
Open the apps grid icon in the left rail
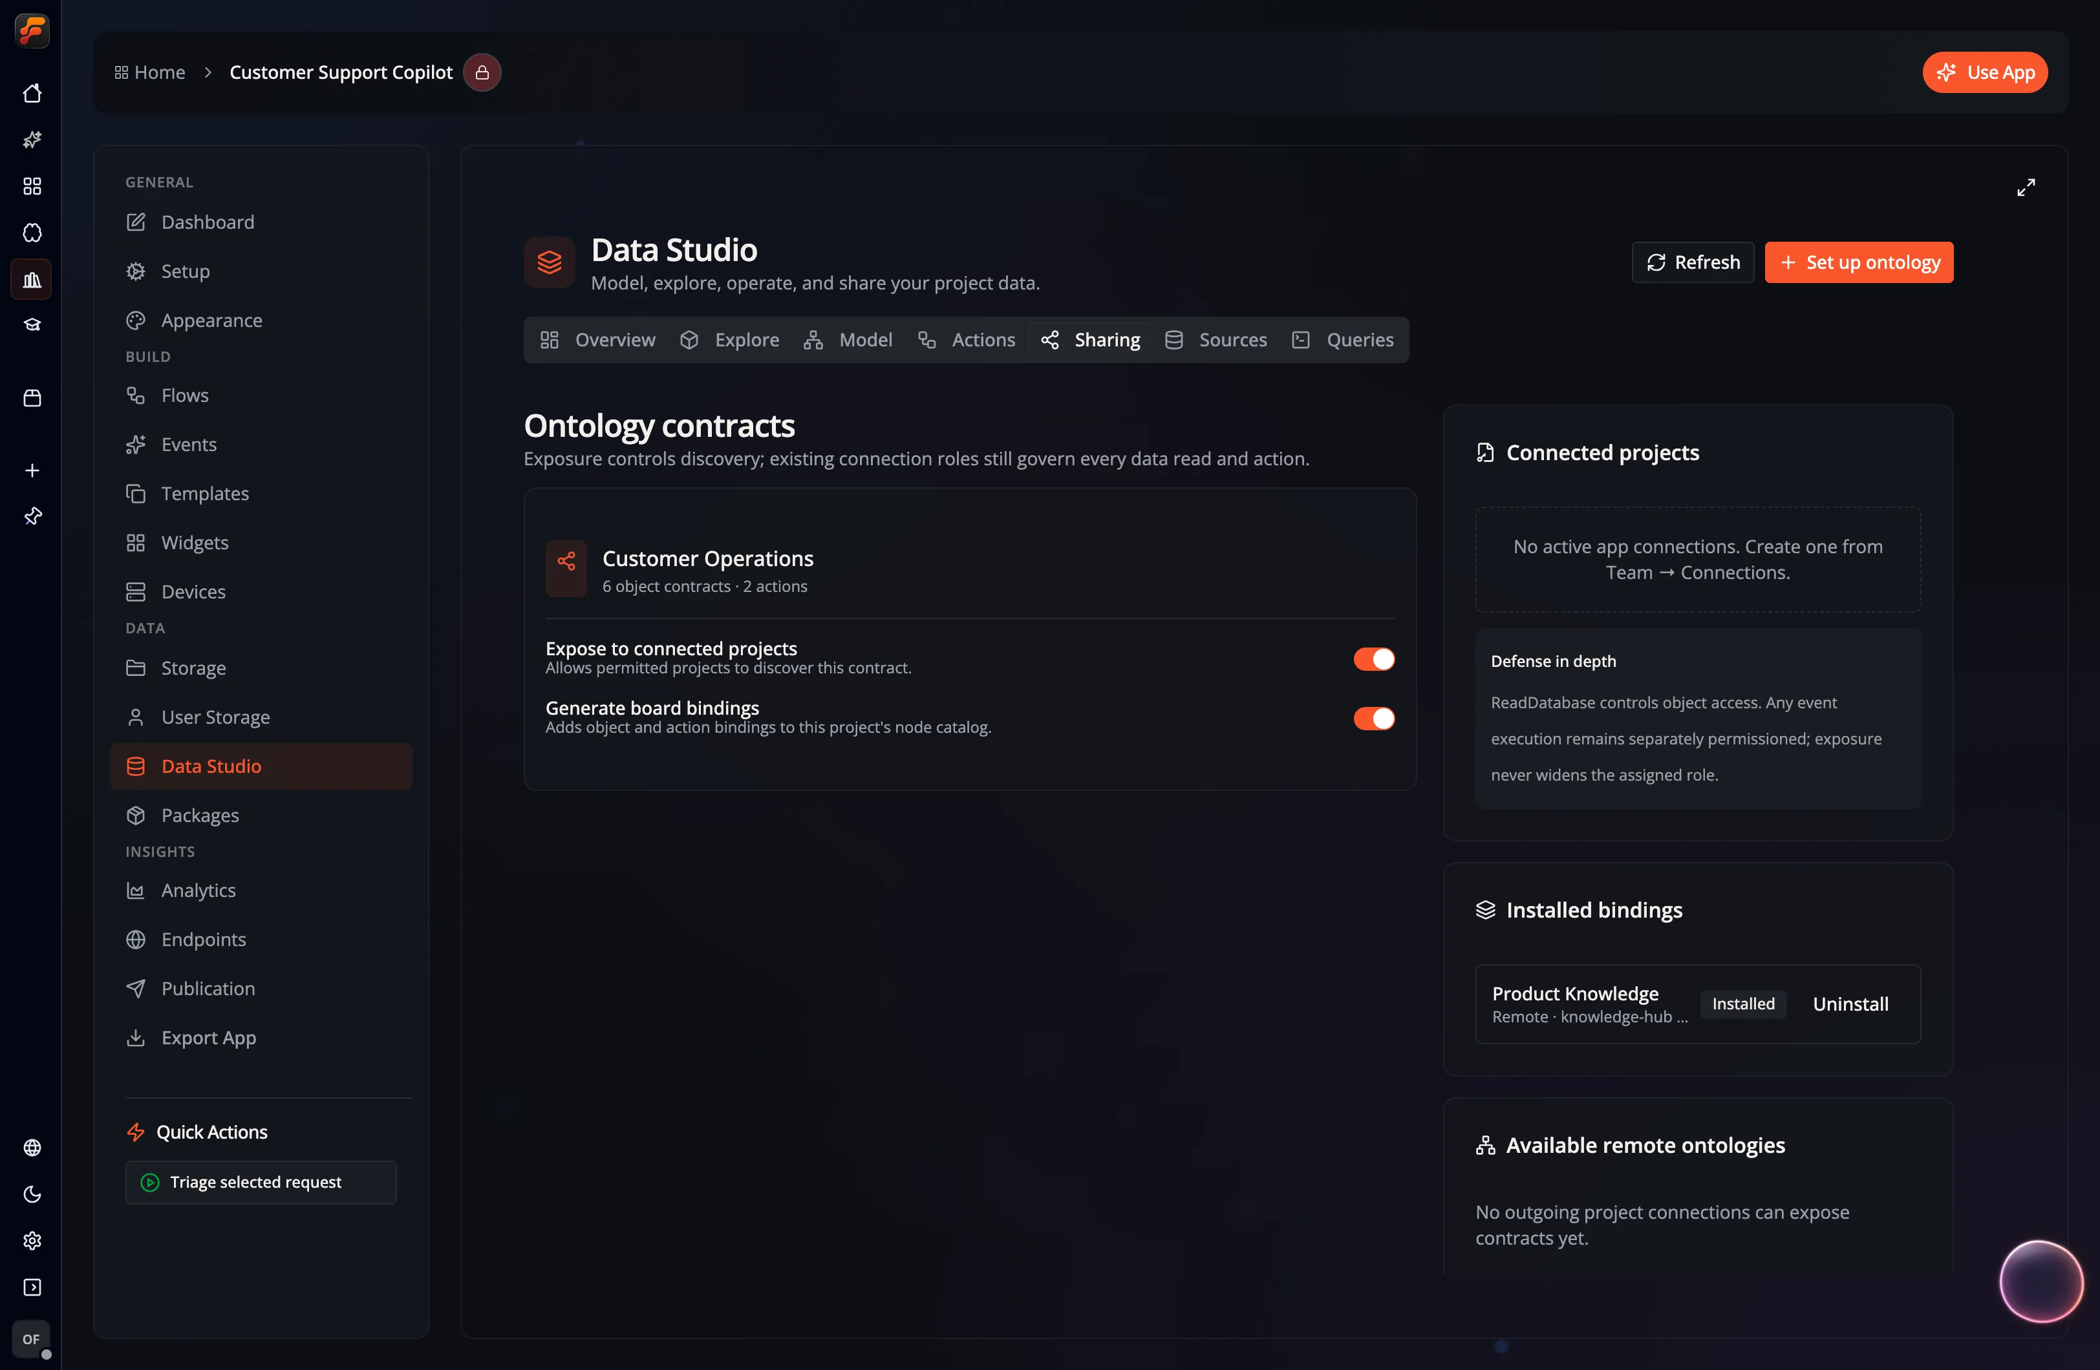coord(32,186)
